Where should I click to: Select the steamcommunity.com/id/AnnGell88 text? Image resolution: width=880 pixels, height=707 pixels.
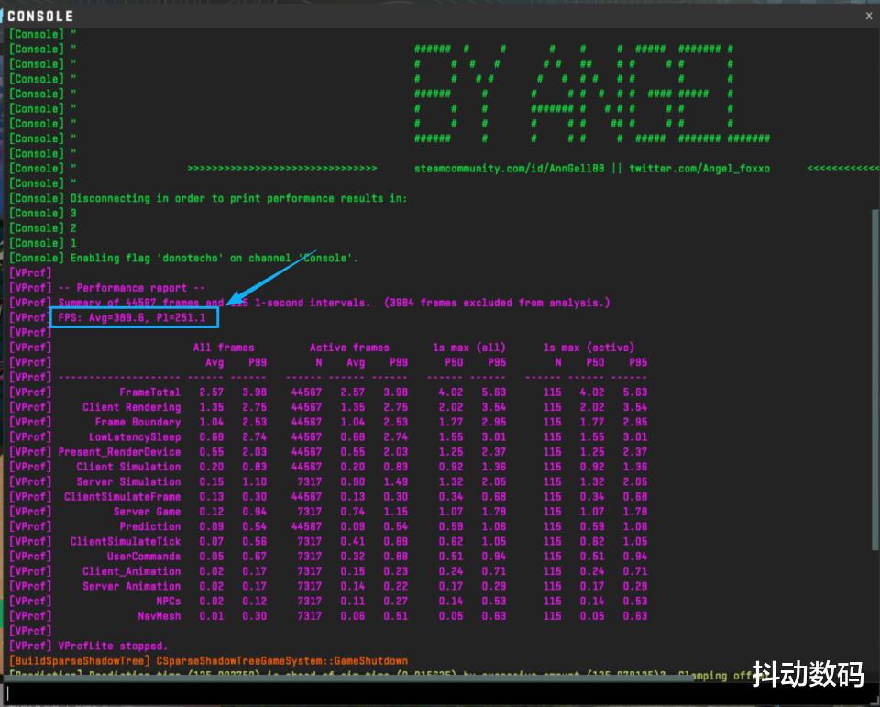(509, 169)
